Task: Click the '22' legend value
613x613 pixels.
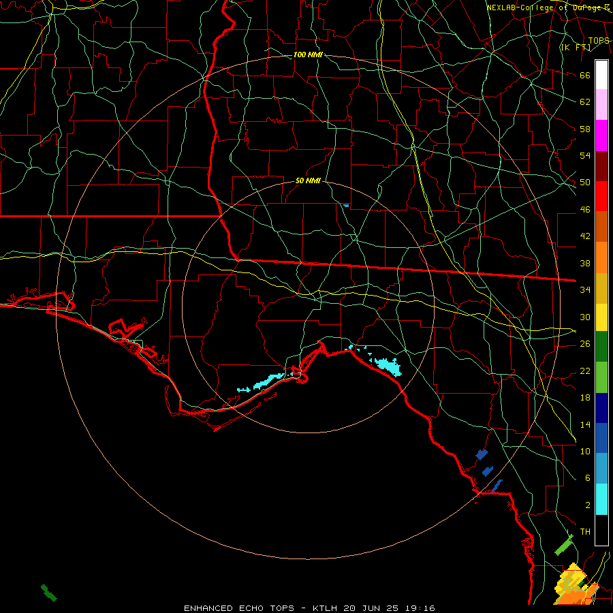Action: point(585,371)
